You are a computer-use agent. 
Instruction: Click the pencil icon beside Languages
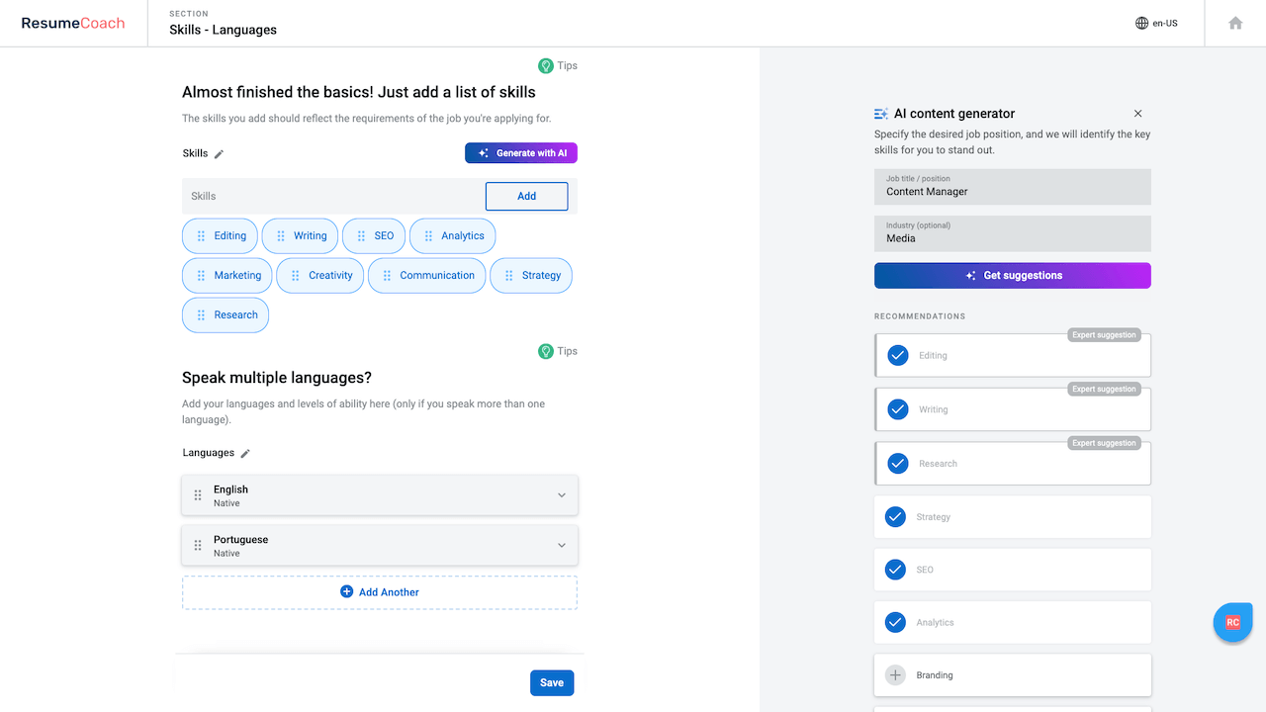pos(245,454)
